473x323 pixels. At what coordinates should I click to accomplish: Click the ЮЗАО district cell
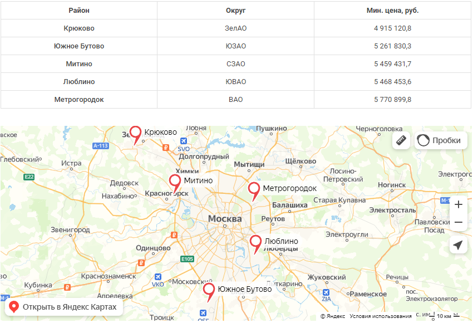[235, 46]
